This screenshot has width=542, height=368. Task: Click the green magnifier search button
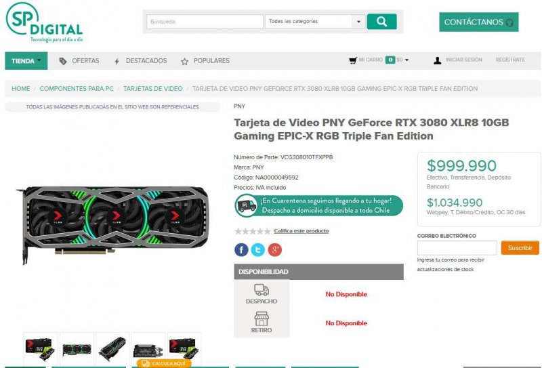(x=381, y=22)
